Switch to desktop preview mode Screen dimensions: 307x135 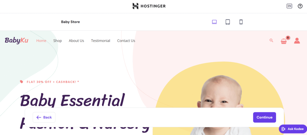[x=214, y=22]
